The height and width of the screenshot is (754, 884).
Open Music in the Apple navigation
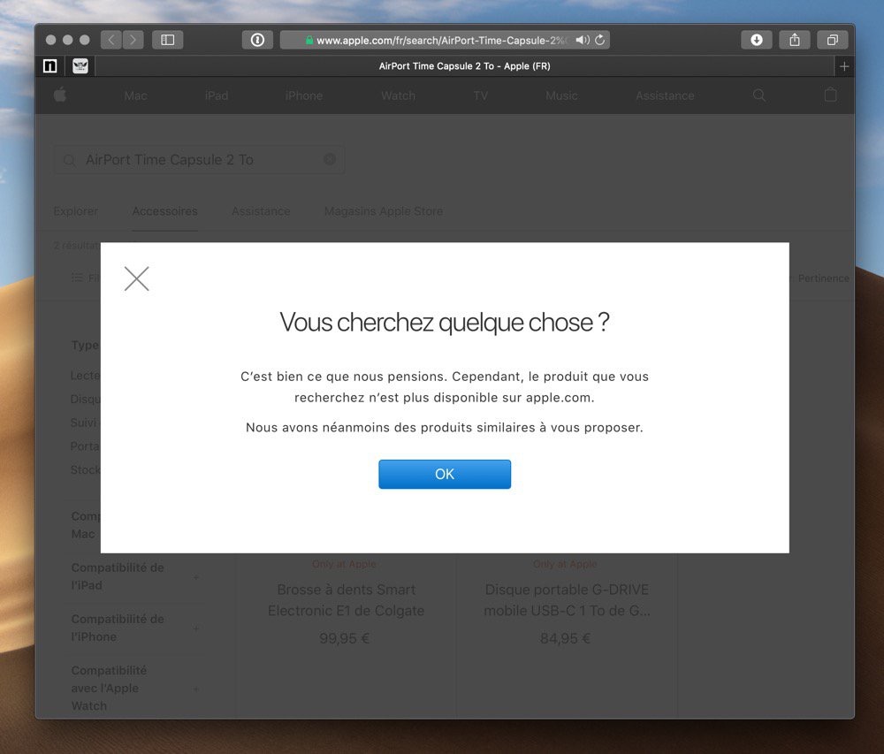coord(561,95)
